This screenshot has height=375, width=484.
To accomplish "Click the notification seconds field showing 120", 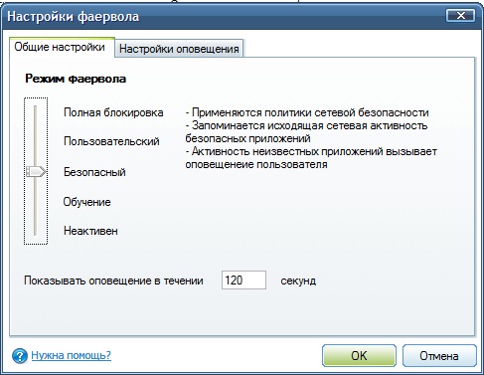I will [x=243, y=281].
